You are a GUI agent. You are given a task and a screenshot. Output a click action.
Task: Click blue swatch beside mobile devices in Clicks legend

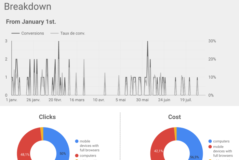coord(77,141)
